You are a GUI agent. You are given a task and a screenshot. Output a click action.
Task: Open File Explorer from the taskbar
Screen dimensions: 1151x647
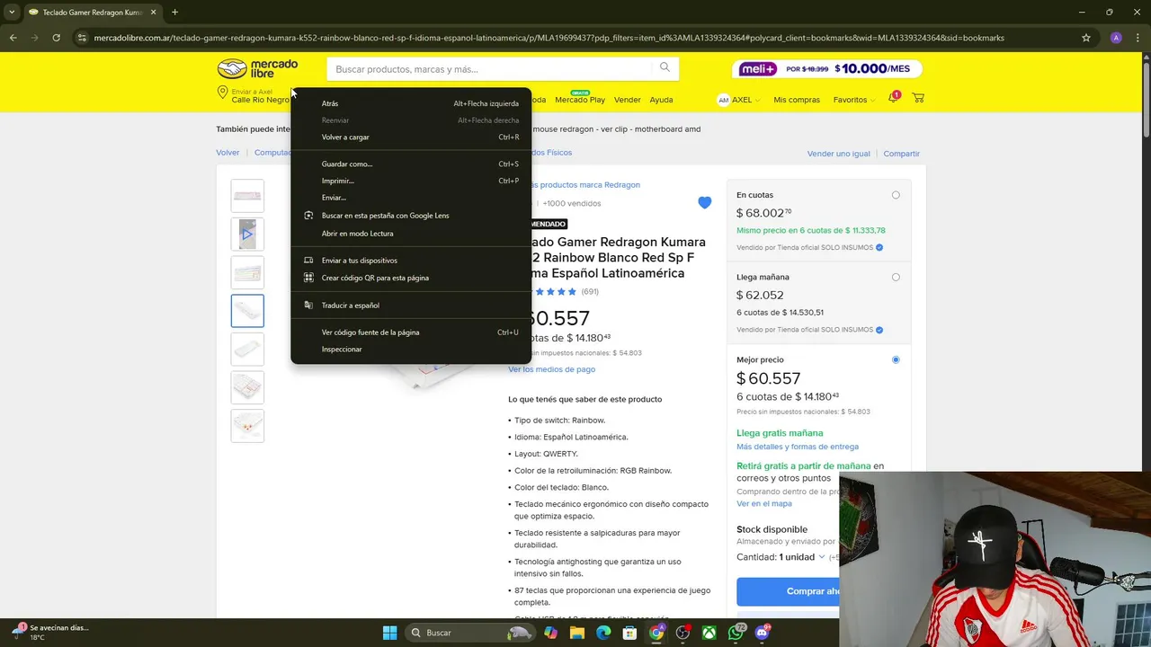(577, 633)
